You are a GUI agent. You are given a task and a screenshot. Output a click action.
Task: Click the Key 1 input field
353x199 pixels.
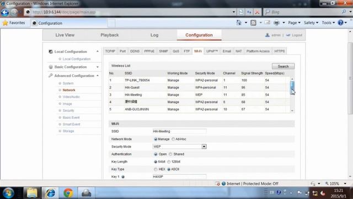point(179,177)
